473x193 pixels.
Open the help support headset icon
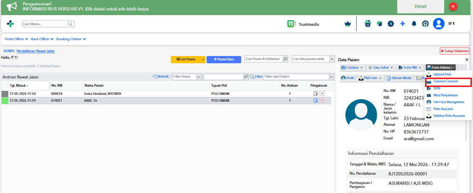click(x=425, y=24)
